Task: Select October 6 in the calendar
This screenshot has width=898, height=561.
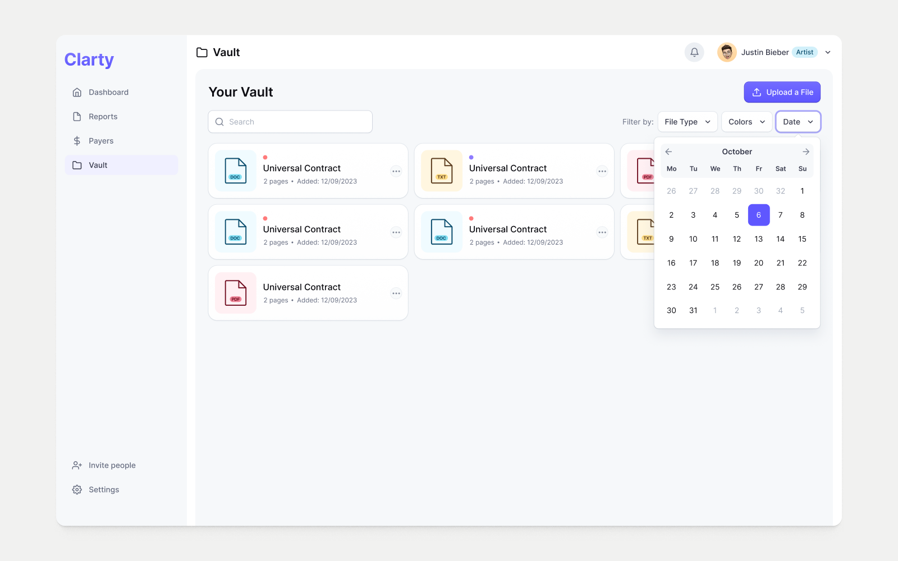Action: click(x=759, y=215)
